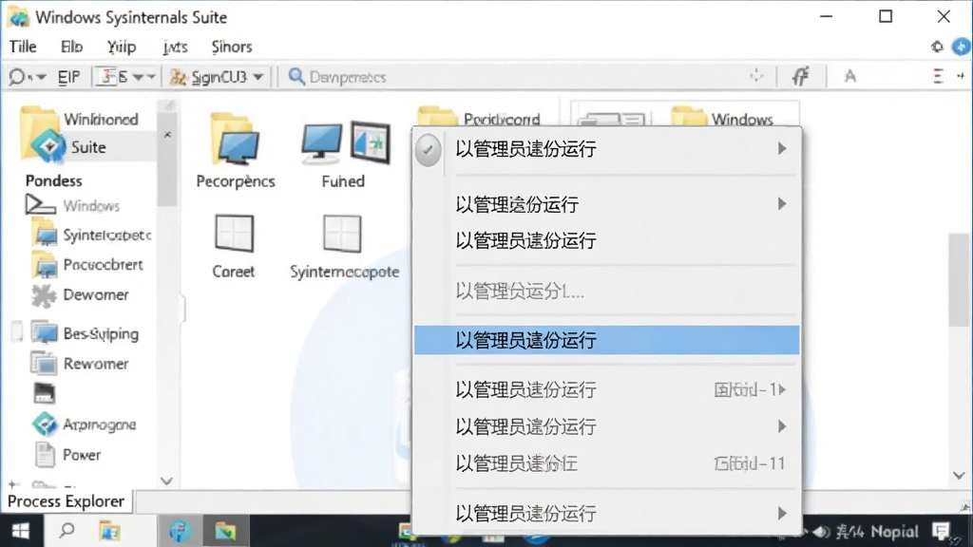This screenshot has height=547, width=973.
Task: Click the EIP toolbar button
Action: coord(68,77)
